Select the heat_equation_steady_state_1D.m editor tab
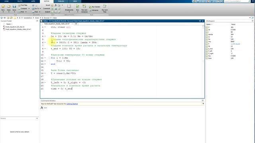 coord(57,24)
